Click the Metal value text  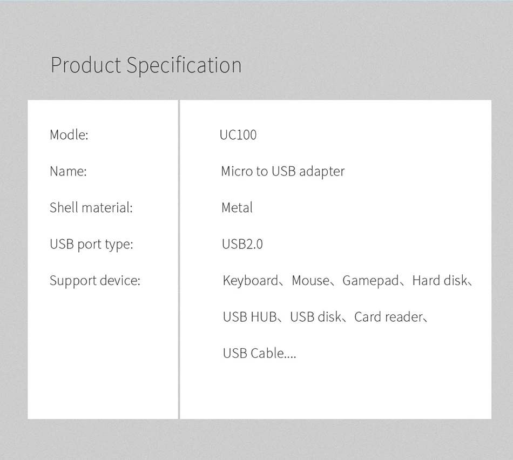click(x=237, y=207)
